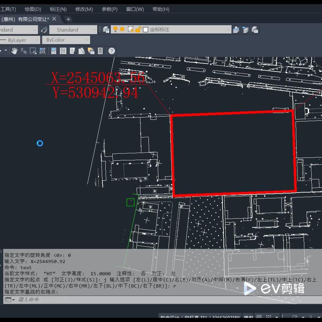Select the Zoom Window tool

pyautogui.click(x=32, y=51)
